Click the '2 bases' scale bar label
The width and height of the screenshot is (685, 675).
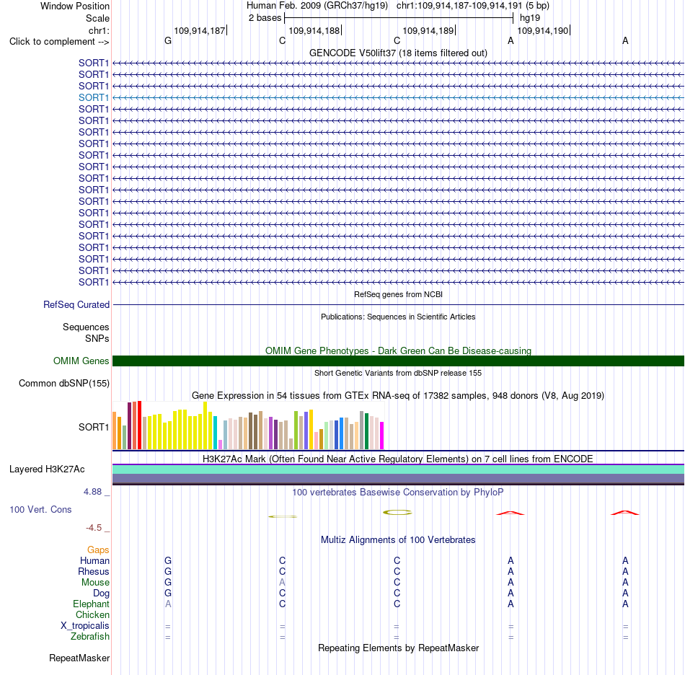[265, 18]
